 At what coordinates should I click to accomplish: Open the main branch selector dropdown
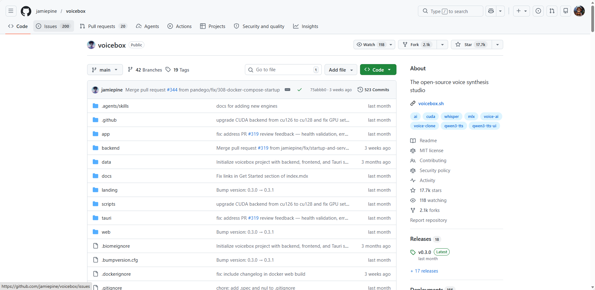tap(105, 70)
